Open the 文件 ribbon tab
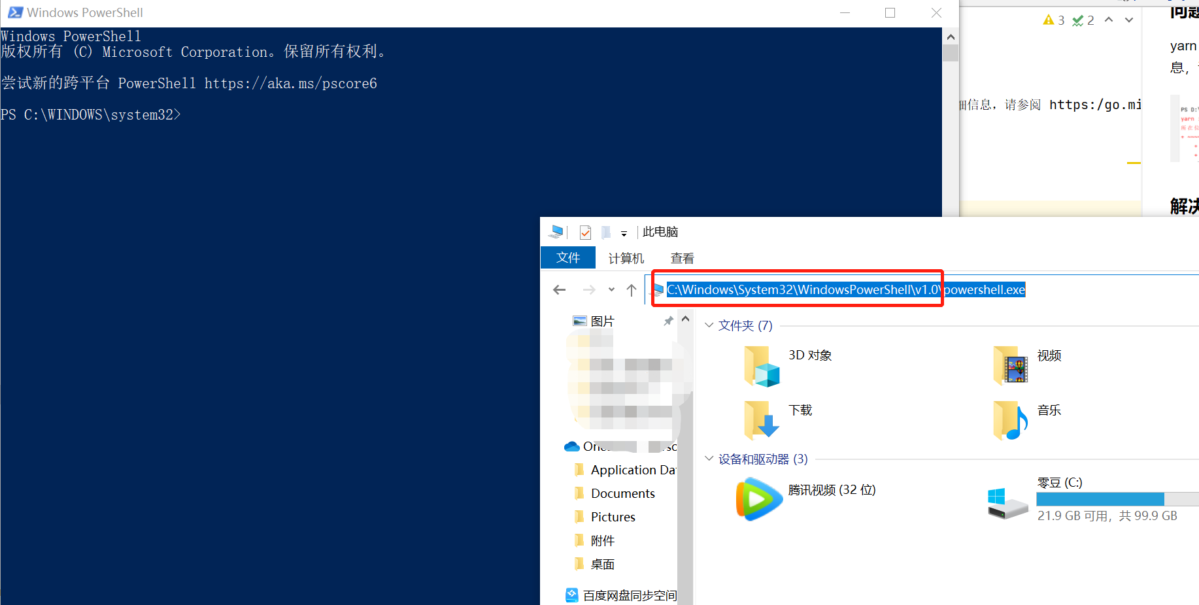 [568, 257]
